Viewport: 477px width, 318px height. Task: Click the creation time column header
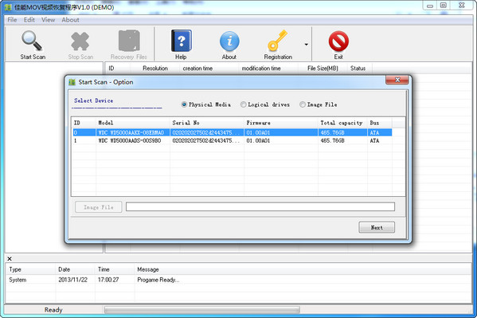pos(209,69)
